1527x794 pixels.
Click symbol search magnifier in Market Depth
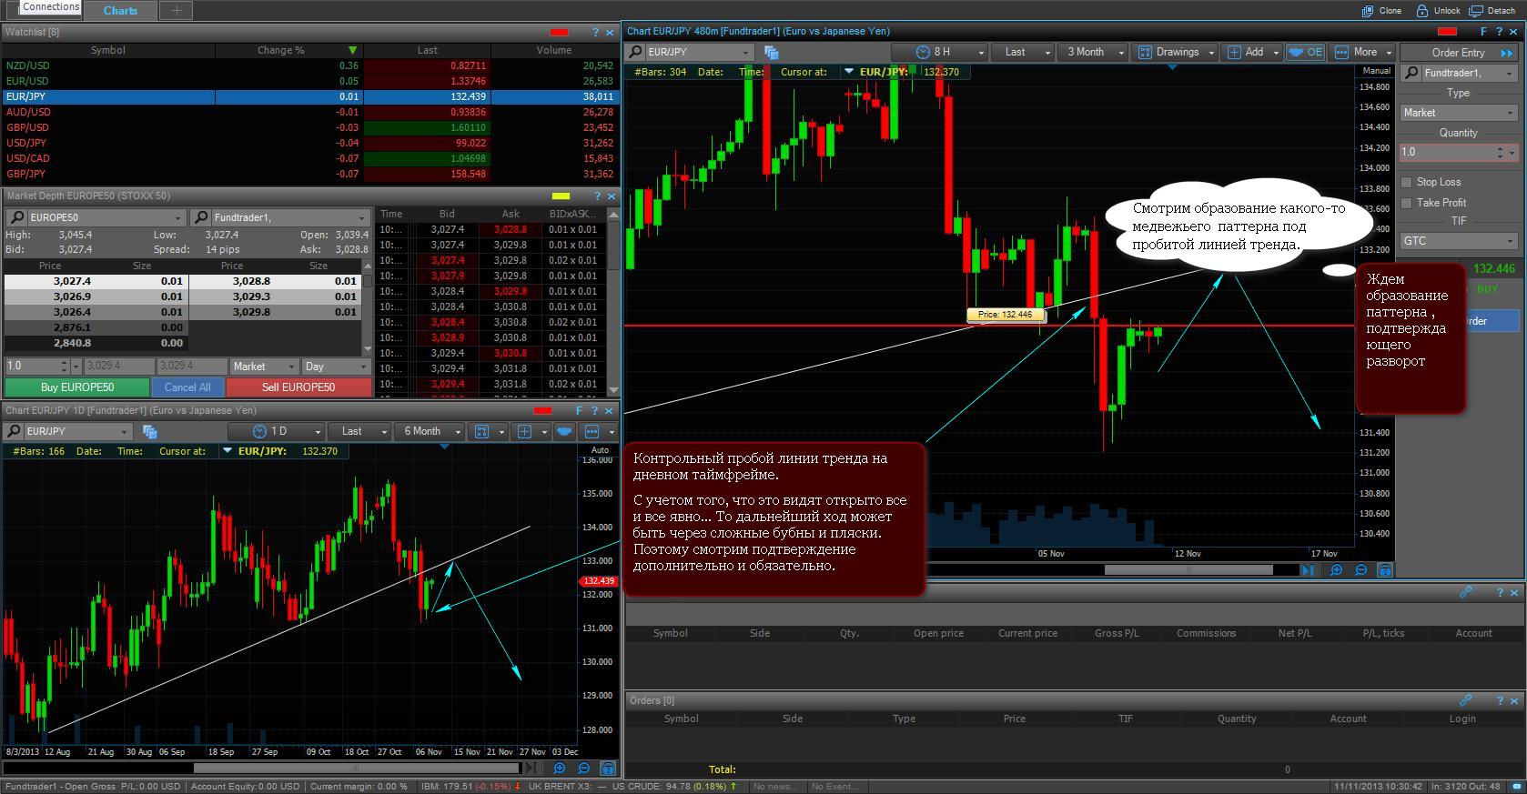click(16, 217)
